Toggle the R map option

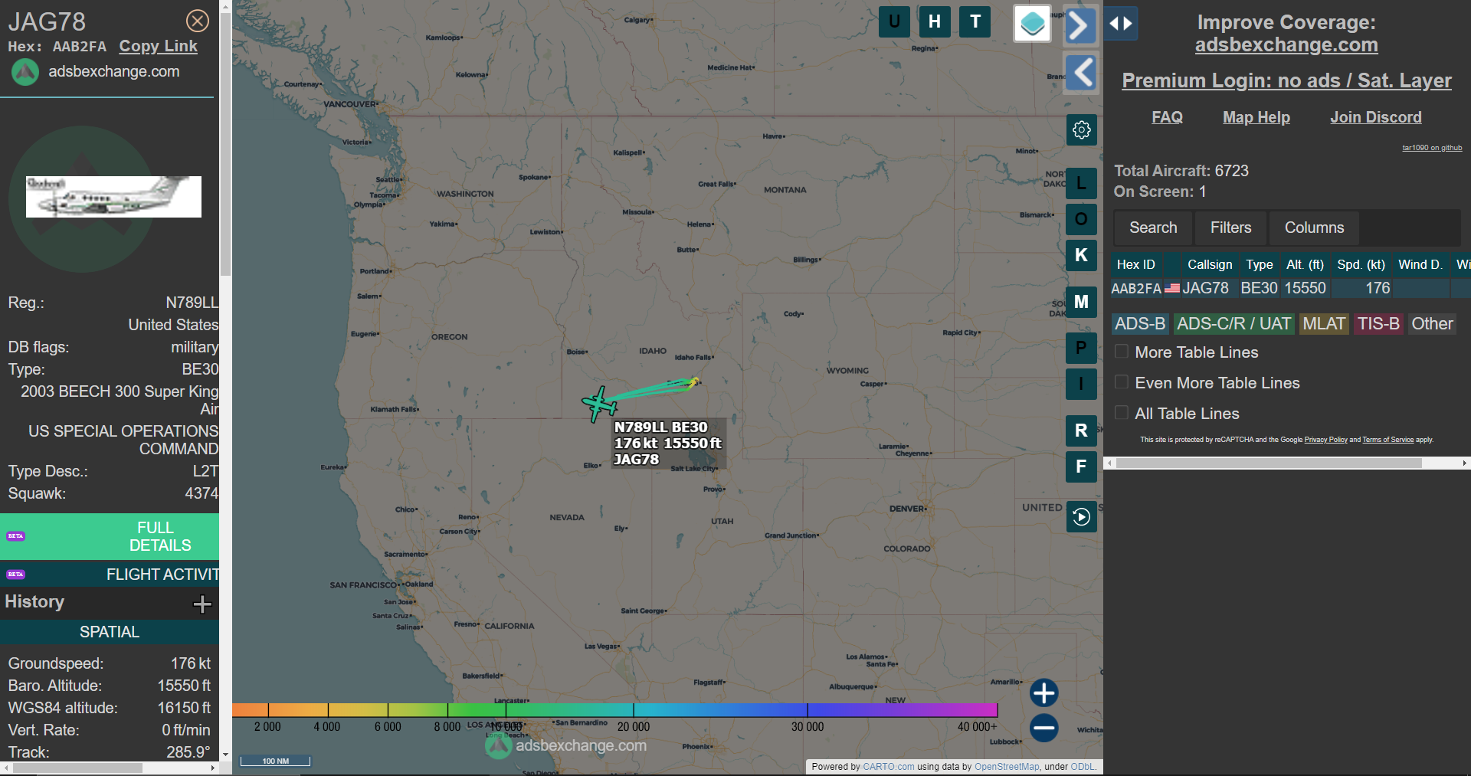point(1081,431)
